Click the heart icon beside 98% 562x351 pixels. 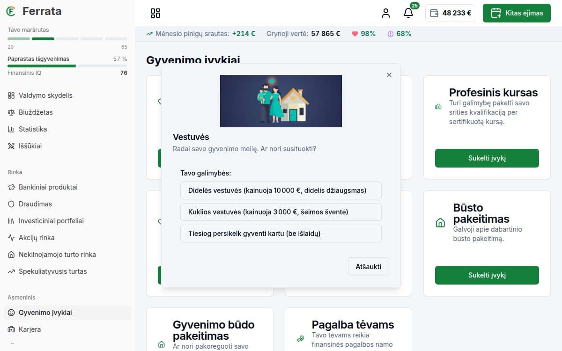point(355,34)
